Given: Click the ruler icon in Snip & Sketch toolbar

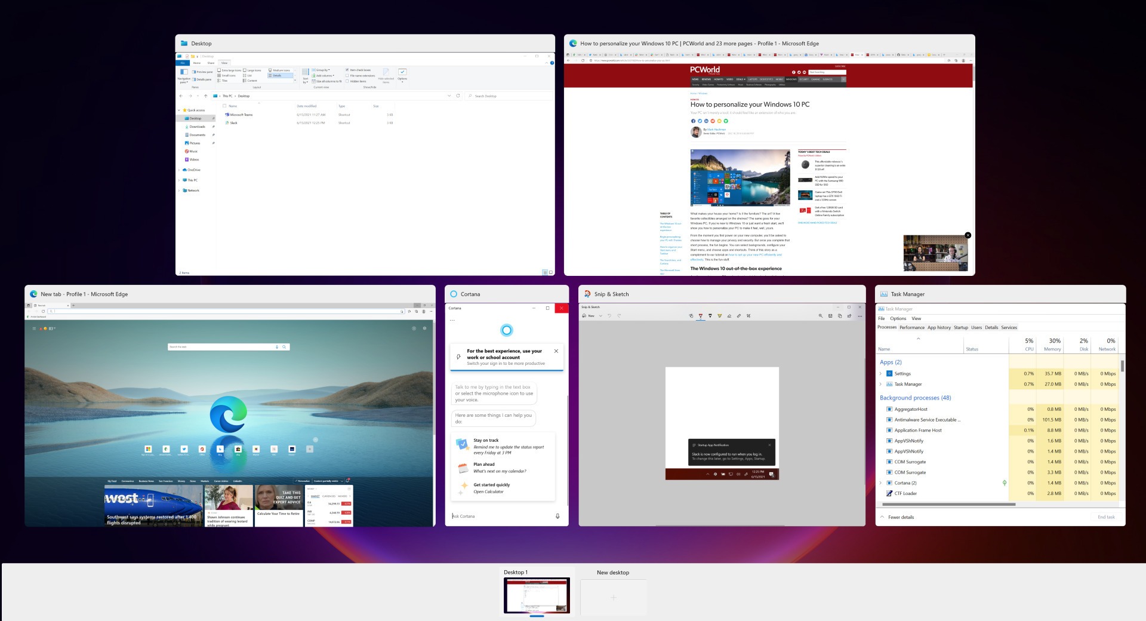Looking at the screenshot, I should [739, 316].
